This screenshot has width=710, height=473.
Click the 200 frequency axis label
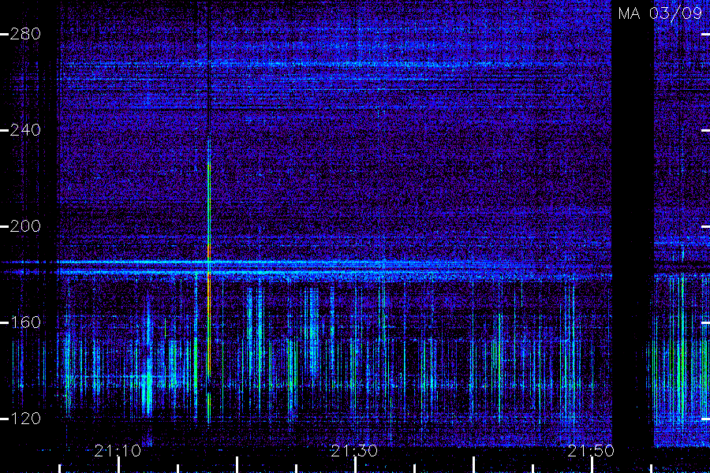(25, 226)
